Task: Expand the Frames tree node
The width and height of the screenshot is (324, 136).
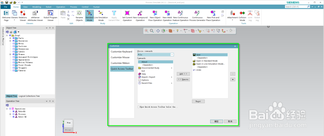Action: (10, 54)
